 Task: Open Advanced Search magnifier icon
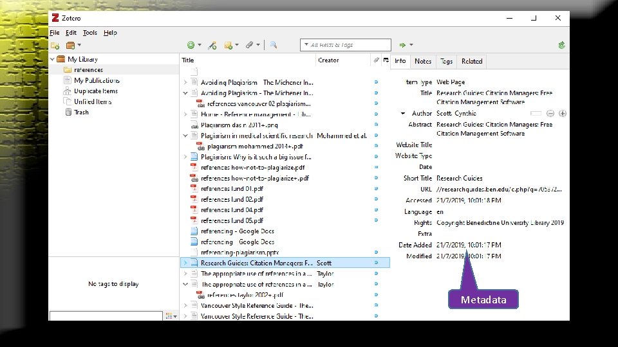coord(274,45)
